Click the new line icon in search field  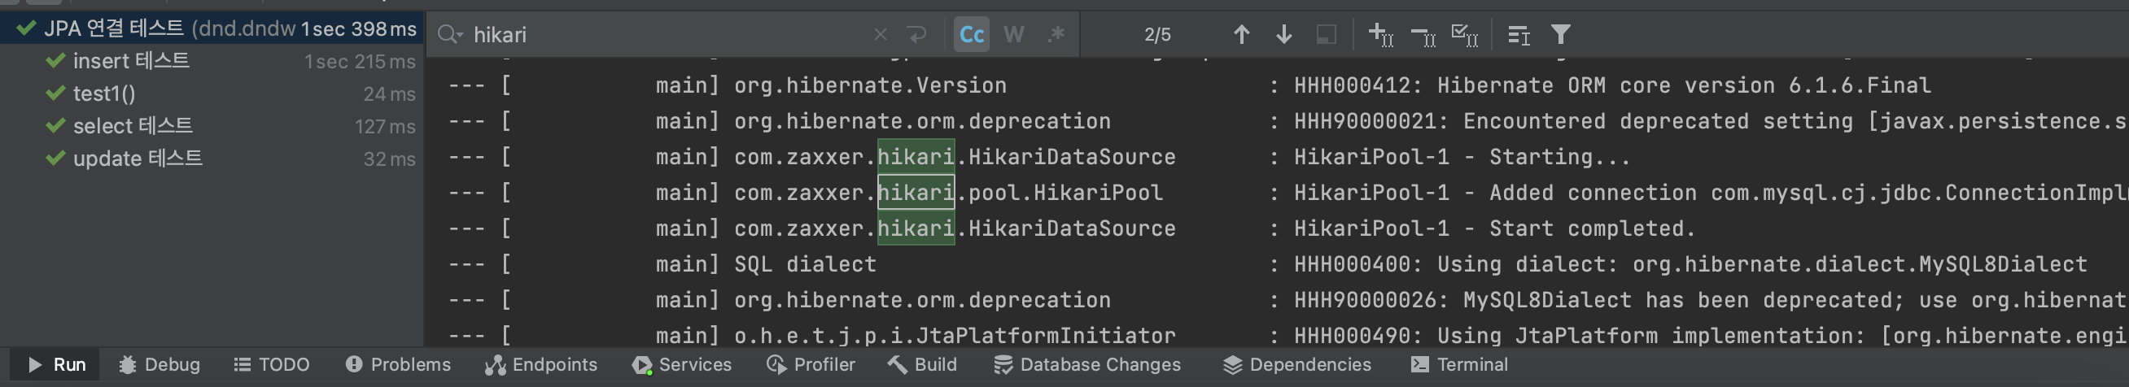(x=916, y=35)
